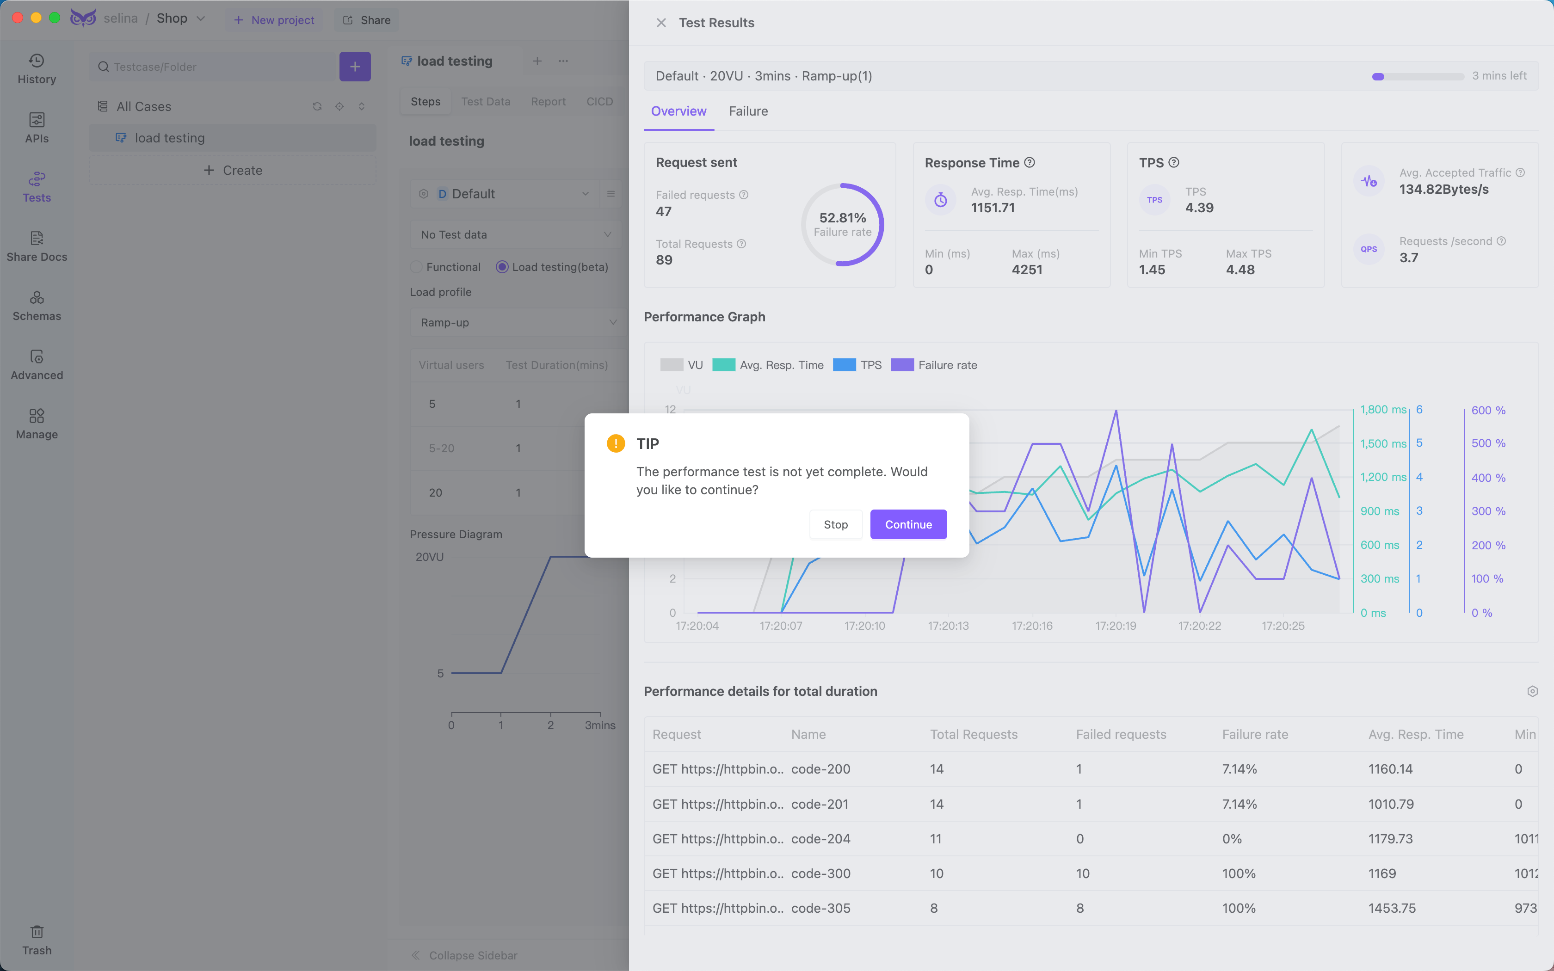Click help icon beside Requests /second

pos(1501,241)
